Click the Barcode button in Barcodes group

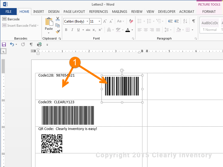pos(11,19)
